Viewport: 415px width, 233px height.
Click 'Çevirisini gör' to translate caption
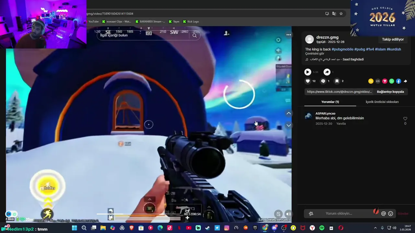314,54
